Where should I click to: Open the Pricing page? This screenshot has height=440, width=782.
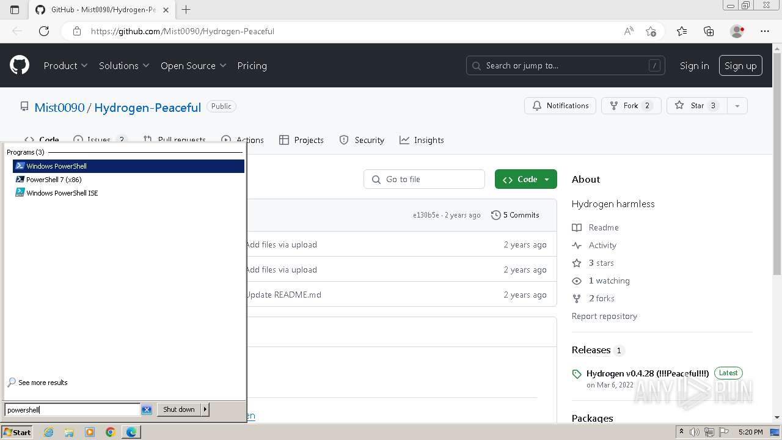(252, 65)
